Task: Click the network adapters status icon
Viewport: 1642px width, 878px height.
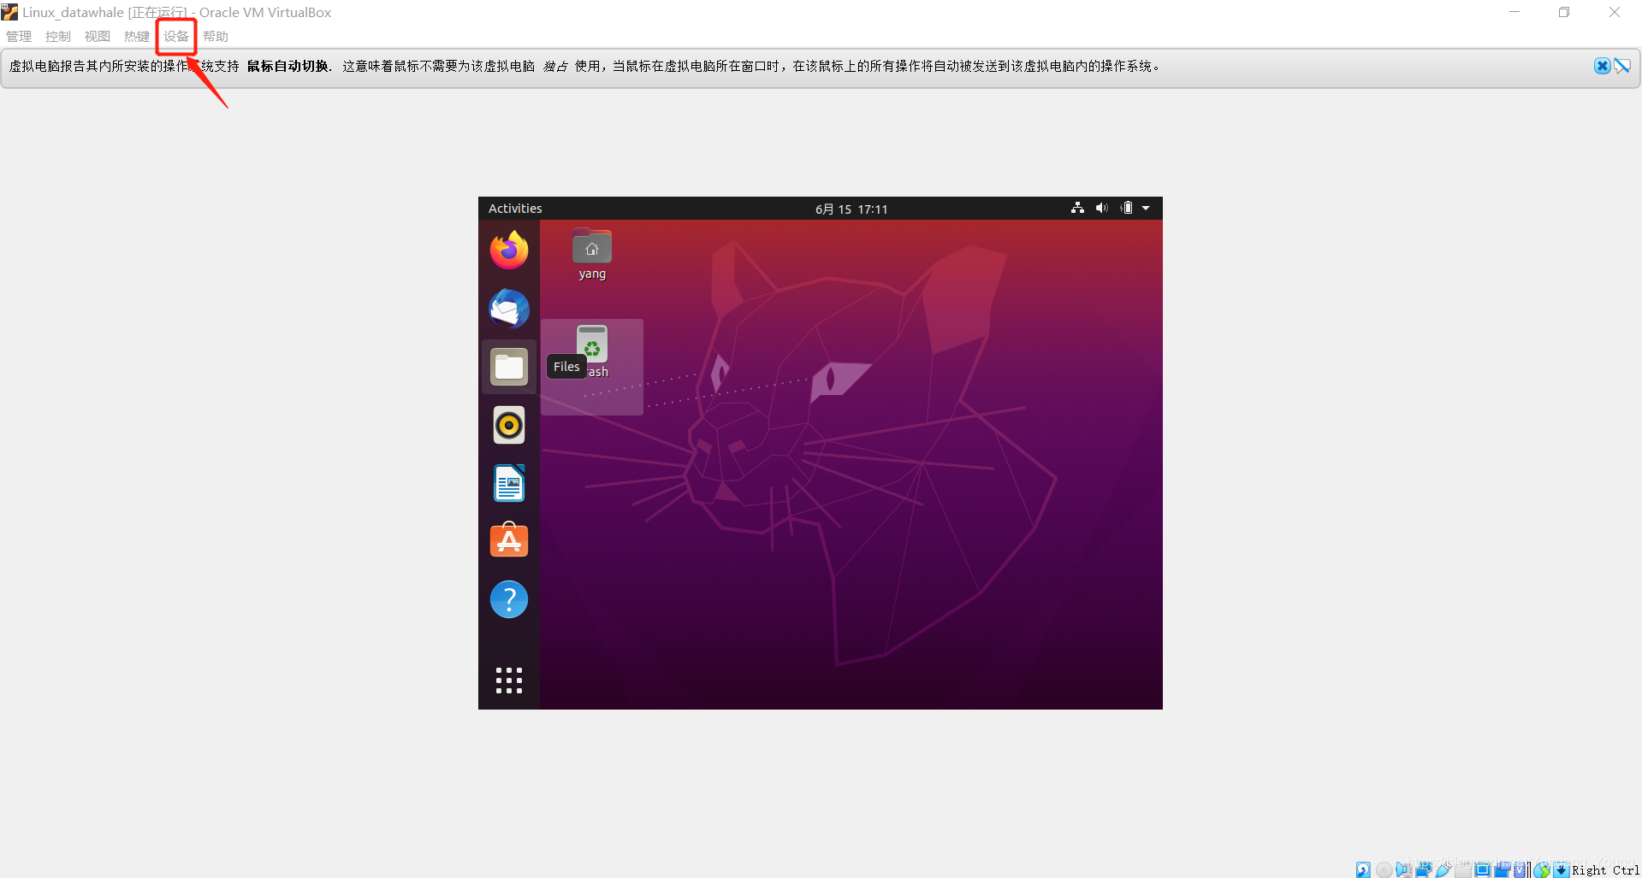Action: coord(1424,870)
